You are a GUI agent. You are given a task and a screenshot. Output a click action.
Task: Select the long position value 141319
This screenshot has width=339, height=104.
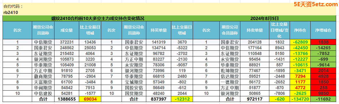[x=159, y=42]
